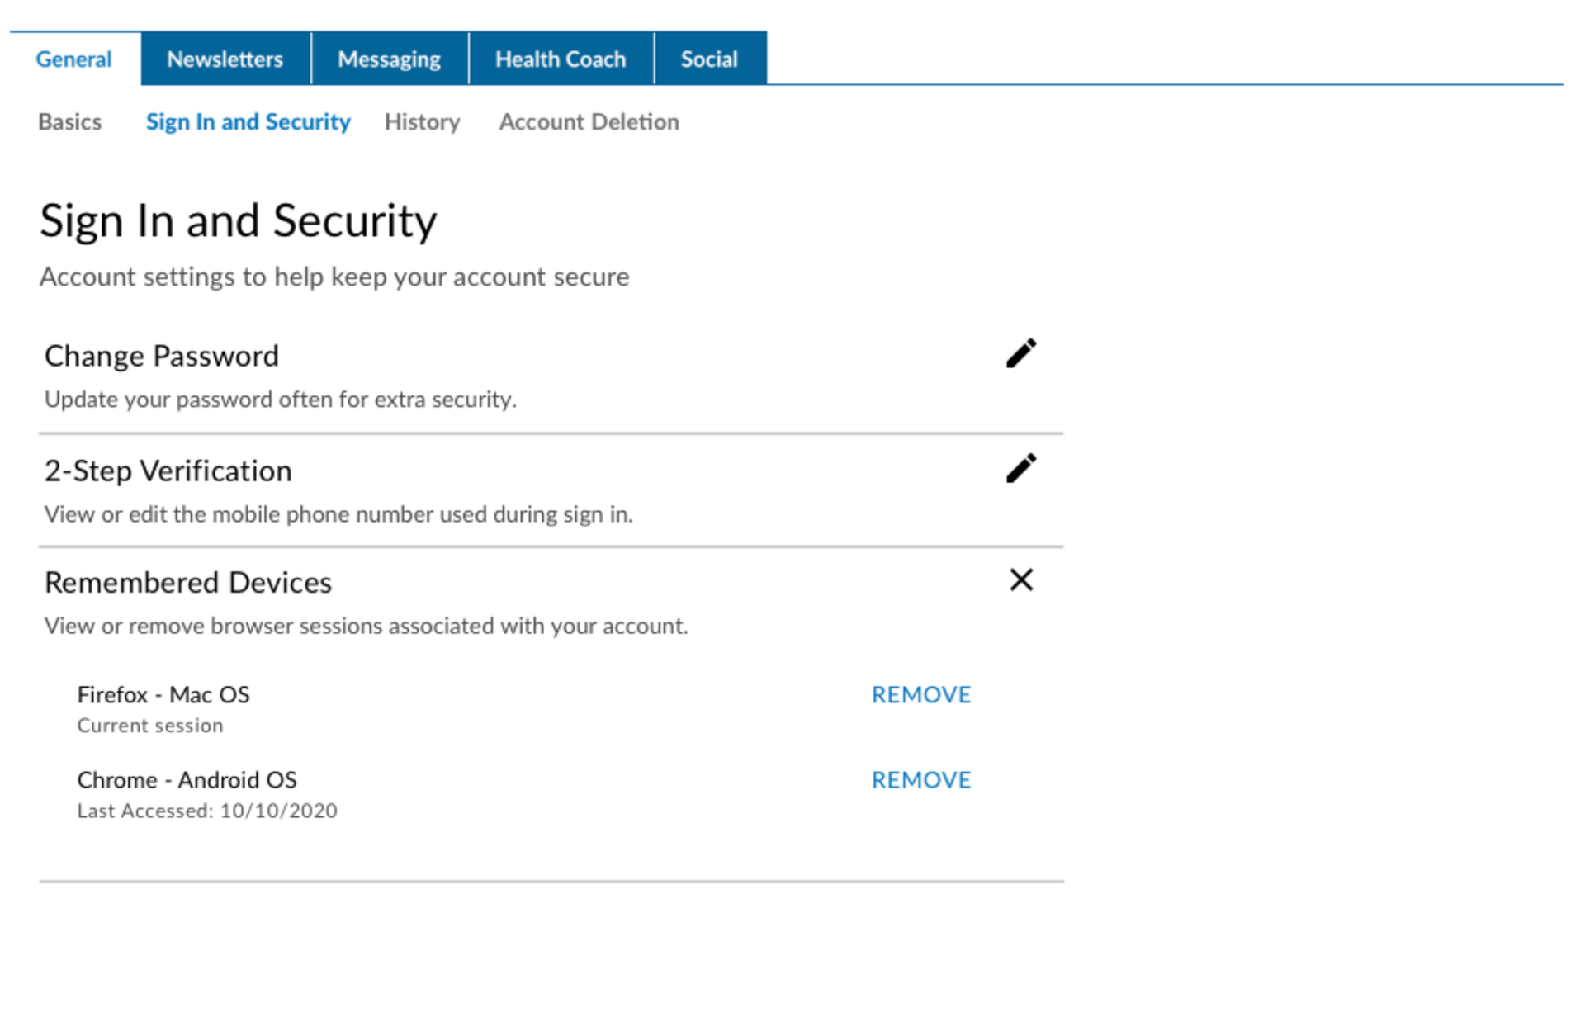Click 'View or remove browser sessions' description
Screen dimensions: 1585x1036
click(x=367, y=626)
